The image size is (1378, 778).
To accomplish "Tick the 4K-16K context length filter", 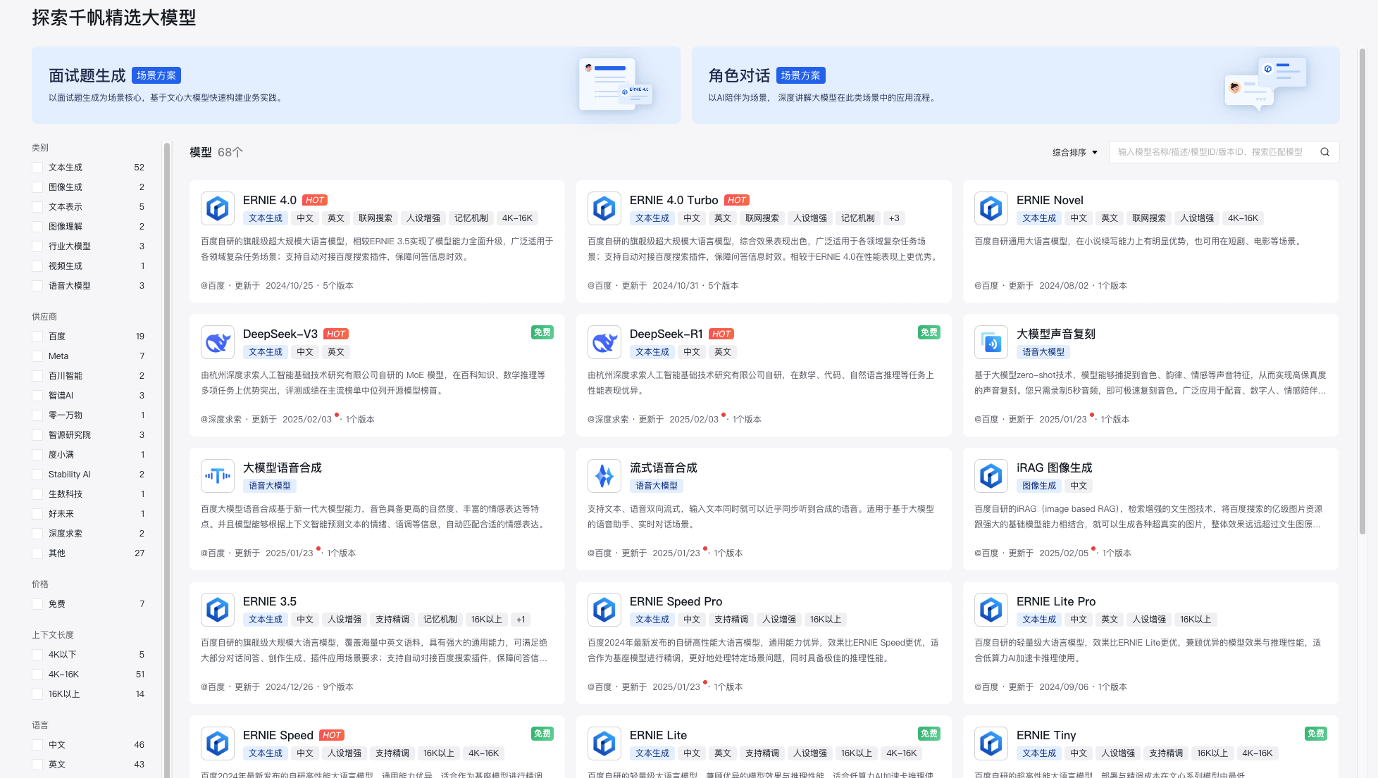I will coord(37,675).
